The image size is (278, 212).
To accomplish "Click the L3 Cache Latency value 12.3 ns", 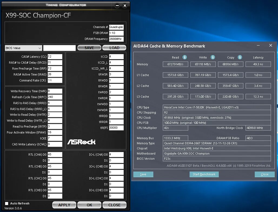I will (x=258, y=97).
